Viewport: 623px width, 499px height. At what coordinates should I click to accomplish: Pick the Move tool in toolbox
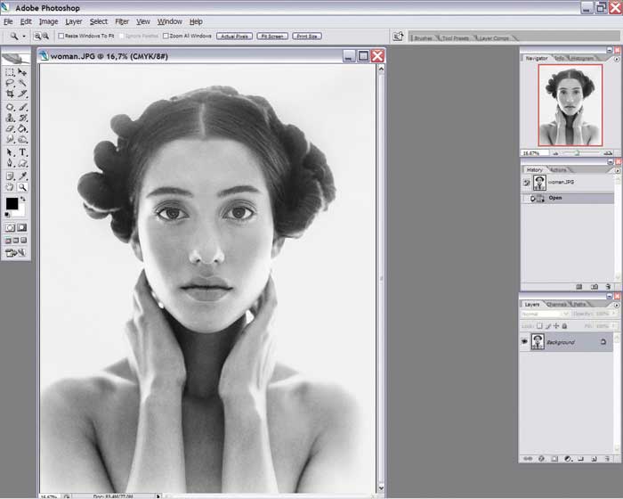point(23,71)
